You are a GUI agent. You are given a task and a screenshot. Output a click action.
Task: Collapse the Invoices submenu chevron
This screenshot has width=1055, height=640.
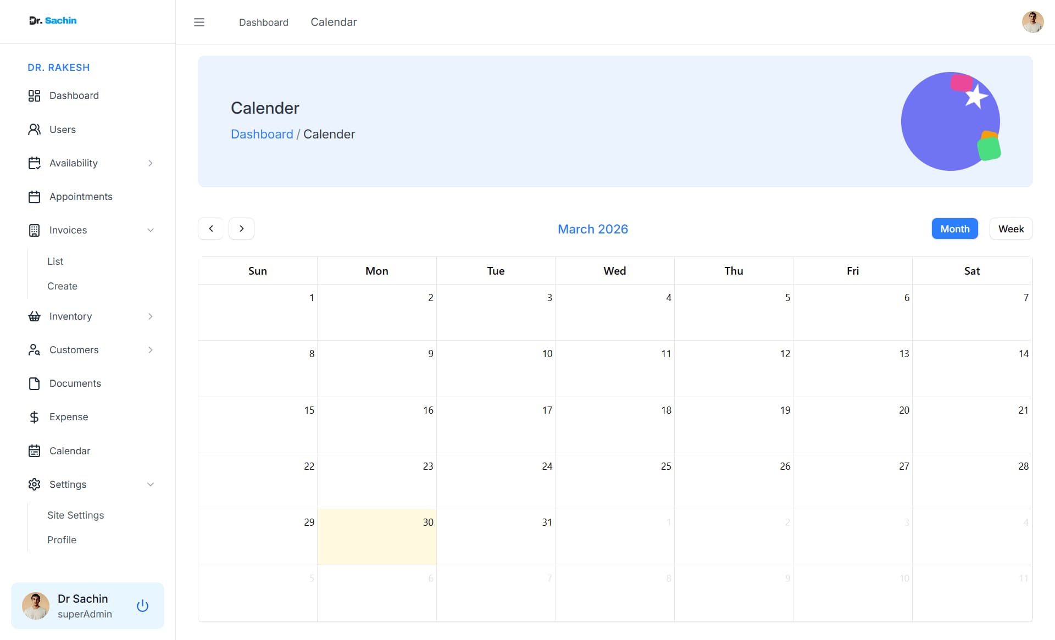150,230
